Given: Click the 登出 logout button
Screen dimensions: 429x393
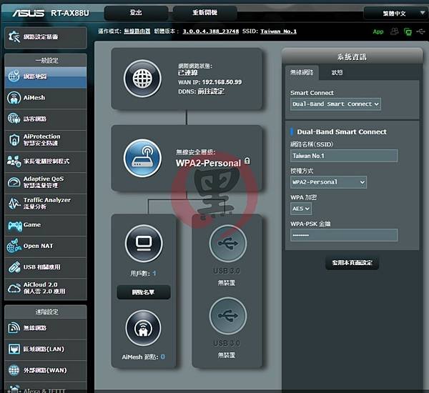Looking at the screenshot, I should [x=136, y=13].
